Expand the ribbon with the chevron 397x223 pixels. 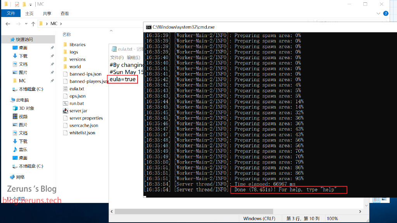(378, 14)
